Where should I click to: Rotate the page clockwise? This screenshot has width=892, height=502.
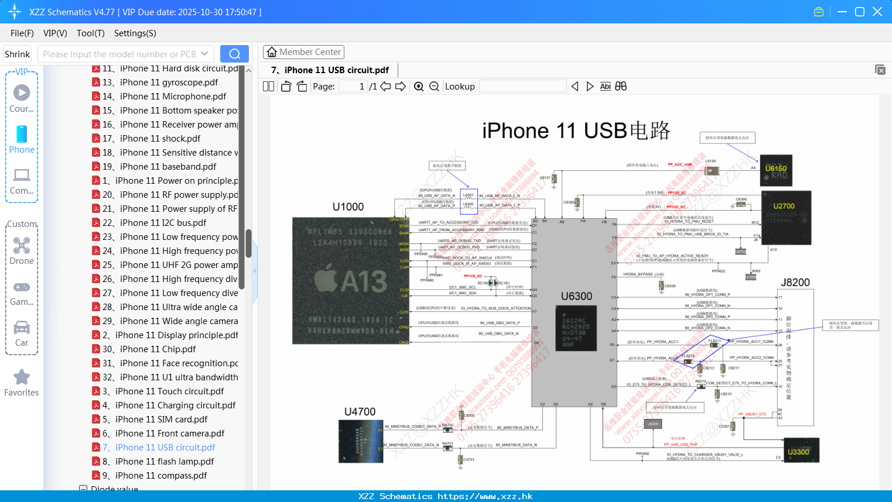point(302,87)
